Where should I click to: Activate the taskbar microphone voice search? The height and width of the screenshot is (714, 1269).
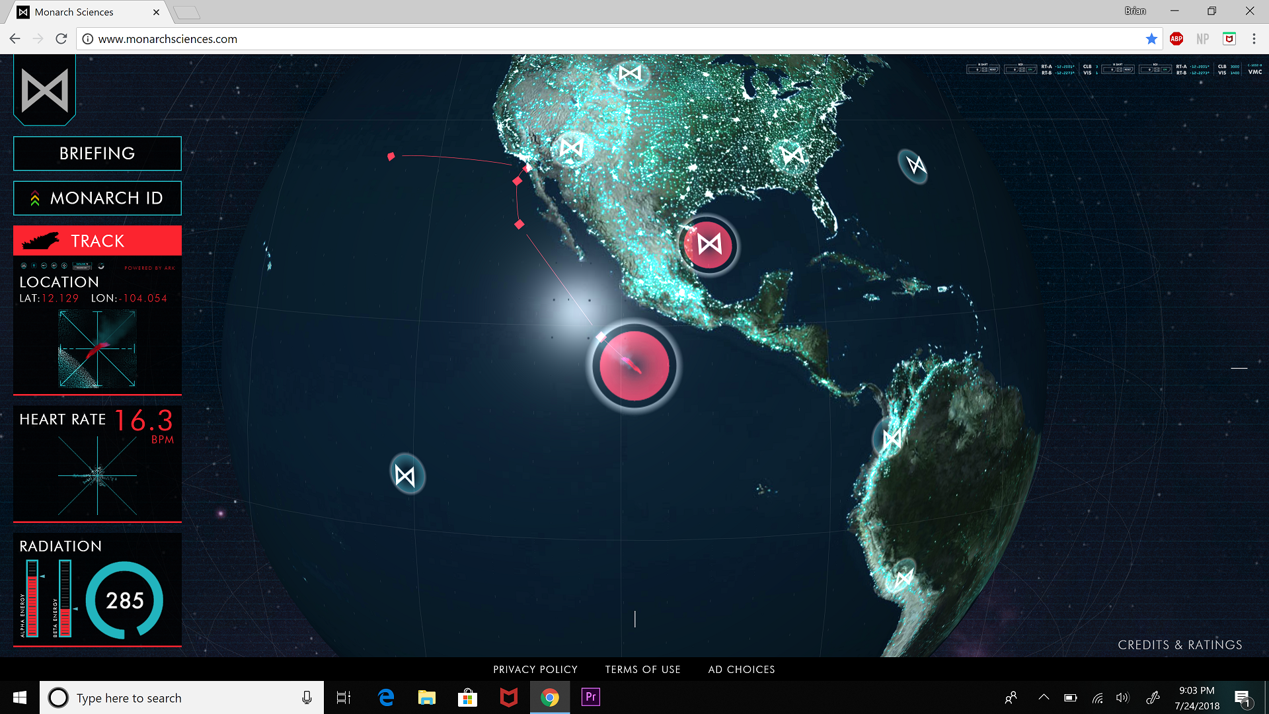[x=307, y=697]
